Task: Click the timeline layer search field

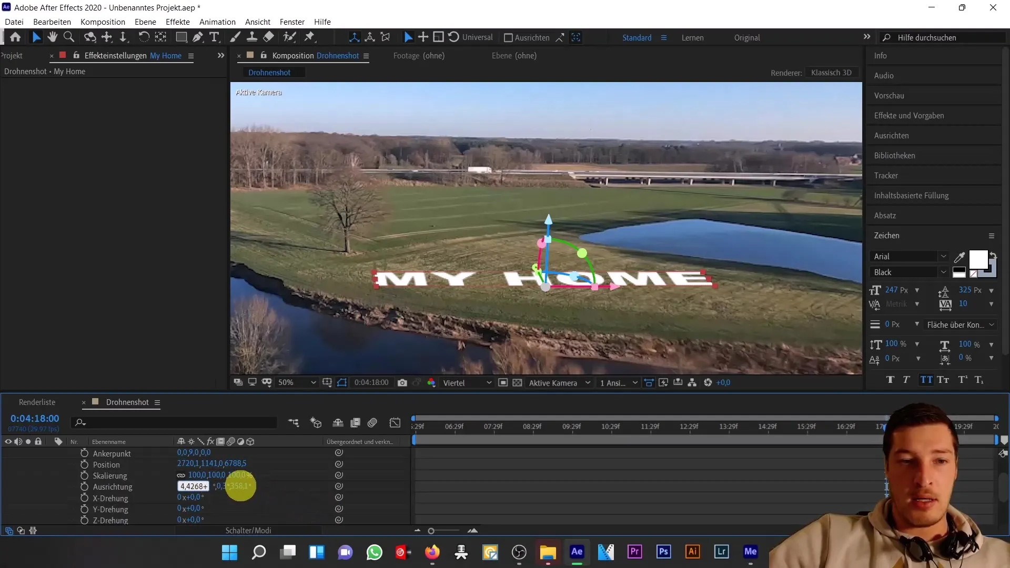Action: click(x=175, y=422)
